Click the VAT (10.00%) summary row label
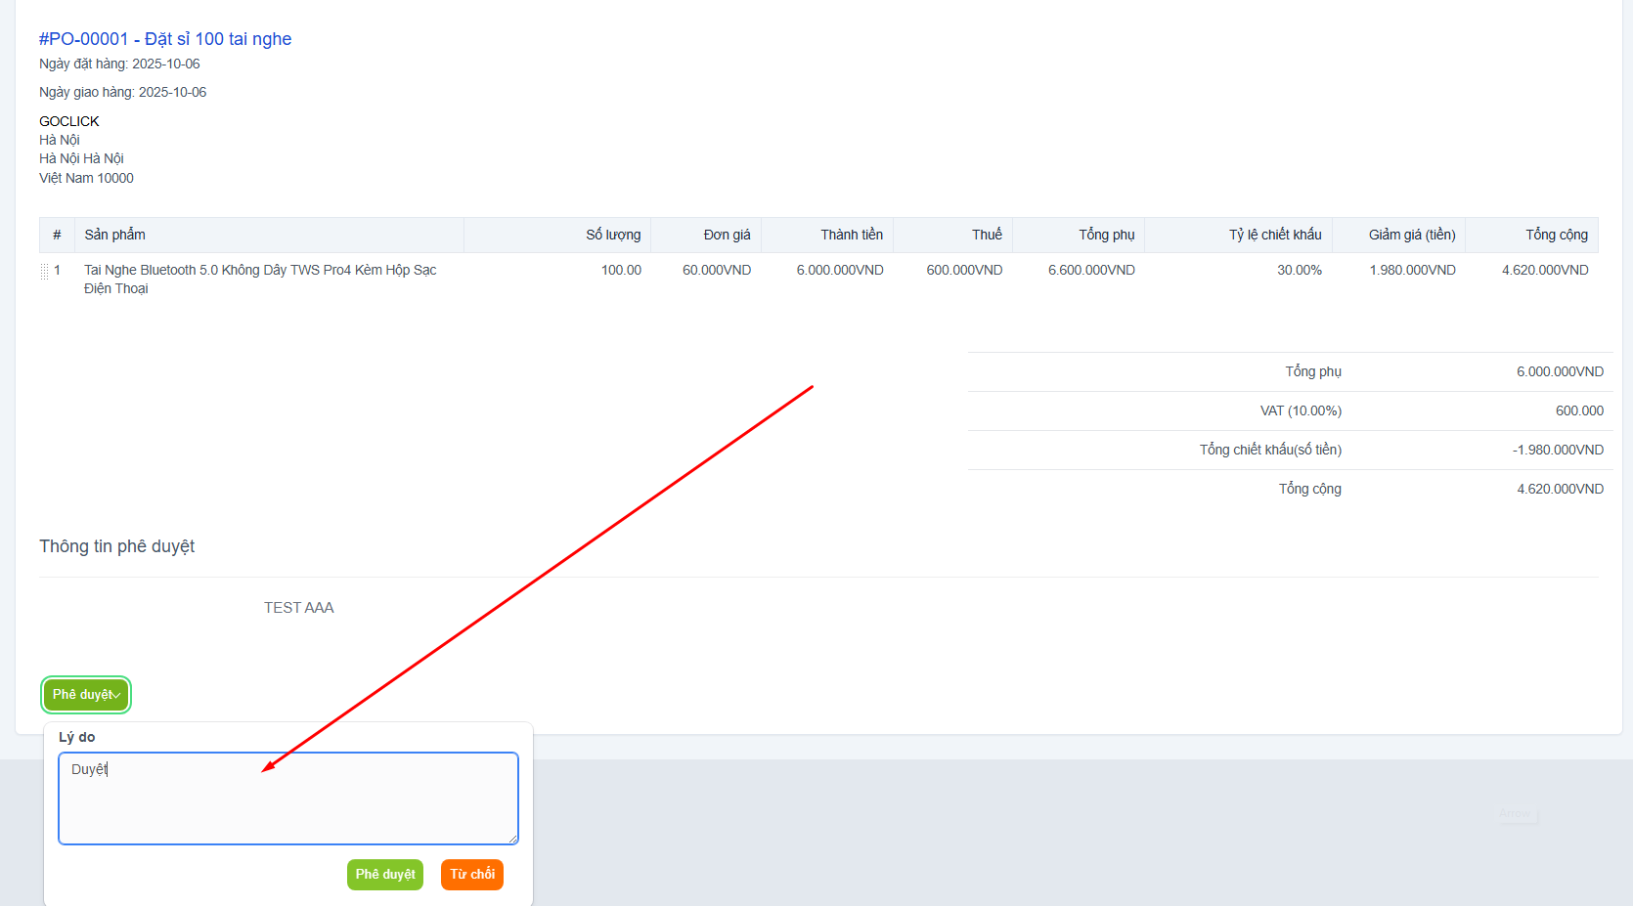This screenshot has width=1633, height=906. click(1300, 411)
